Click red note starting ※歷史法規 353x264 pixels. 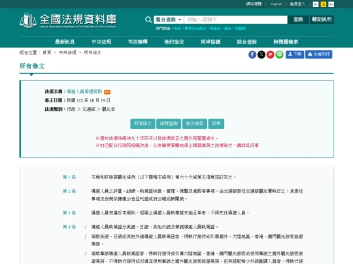(157, 138)
